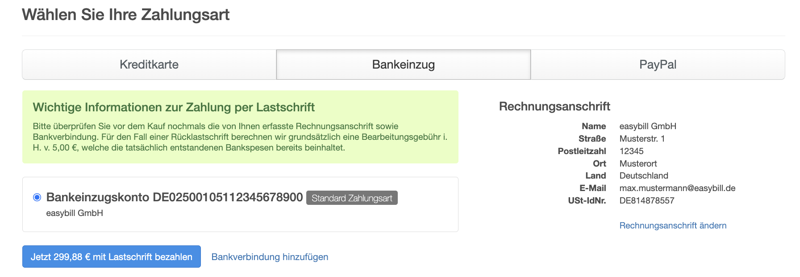This screenshot has width=800, height=277.
Task: Click the street value Musterstr. 1
Action: [x=642, y=138]
